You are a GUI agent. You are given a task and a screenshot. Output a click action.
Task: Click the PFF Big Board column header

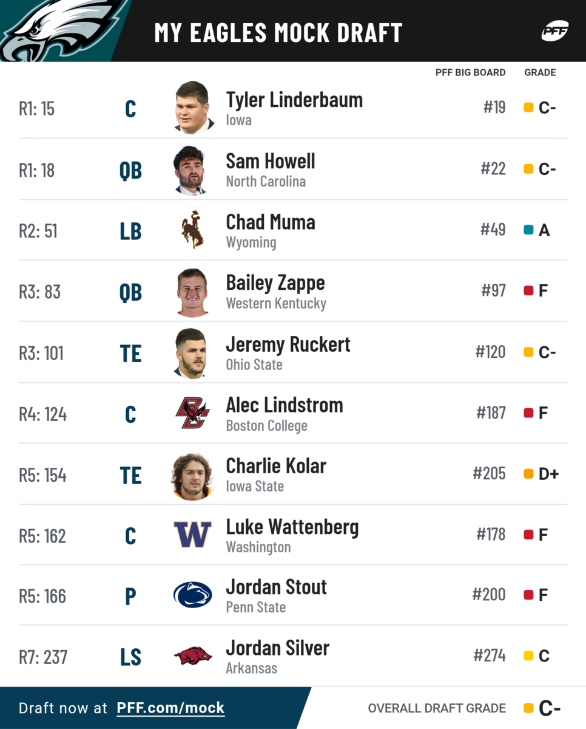[x=470, y=72]
